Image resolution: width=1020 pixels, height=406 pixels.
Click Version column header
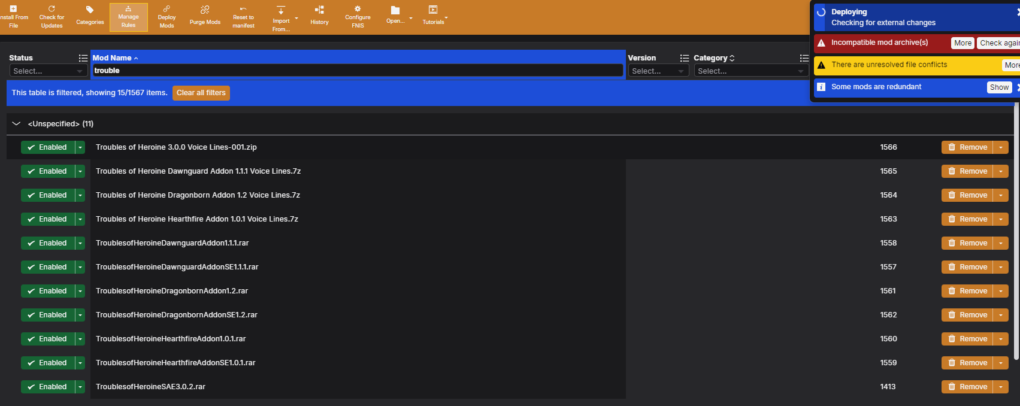(x=642, y=58)
